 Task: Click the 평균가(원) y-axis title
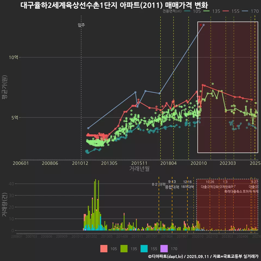pyautogui.click(x=5, y=87)
